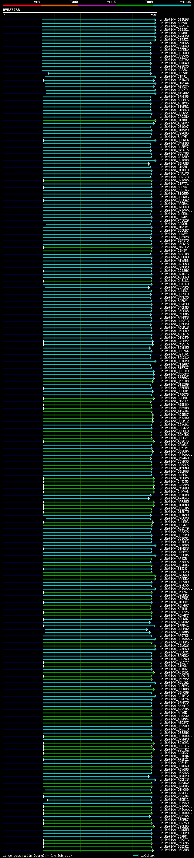Click the UniRef100_C4TX53 label
This screenshot has width=194, height=858.
[x=174, y=482]
